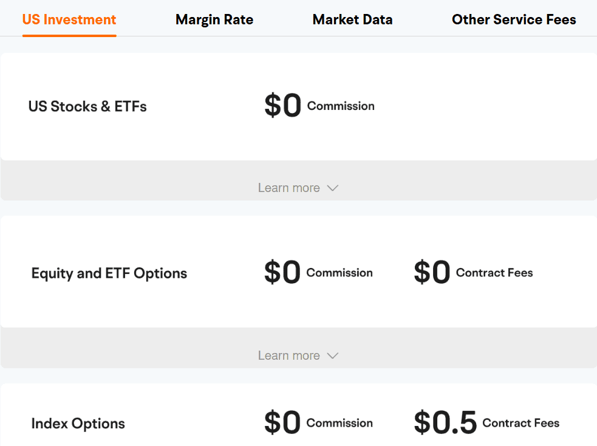This screenshot has height=446, width=597.
Task: View the Other Service Fees tab
Action: coord(513,19)
